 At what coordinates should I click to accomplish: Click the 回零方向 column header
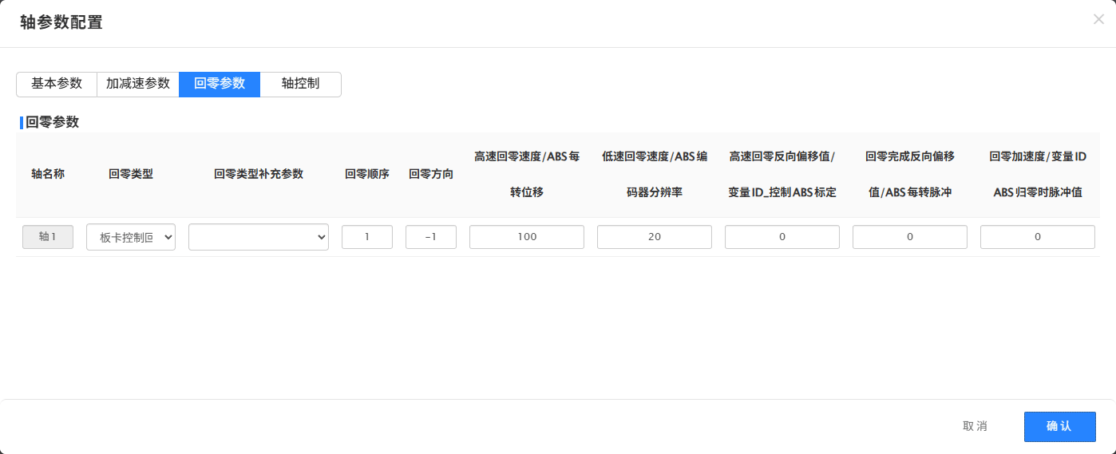point(431,175)
